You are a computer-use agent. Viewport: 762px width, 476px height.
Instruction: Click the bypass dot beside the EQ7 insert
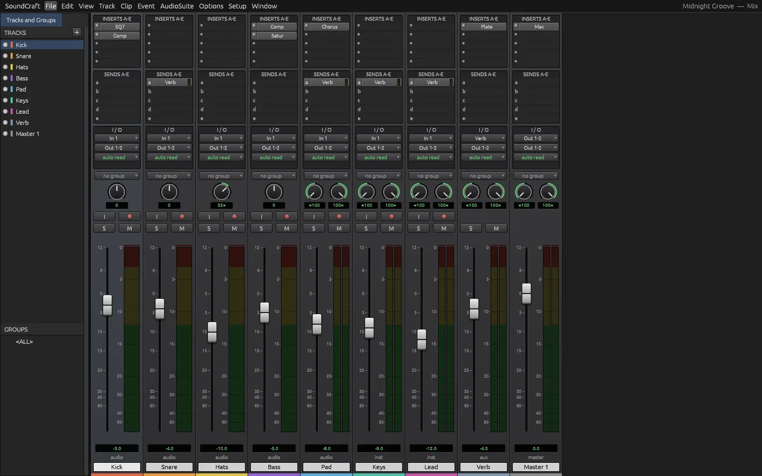click(97, 26)
